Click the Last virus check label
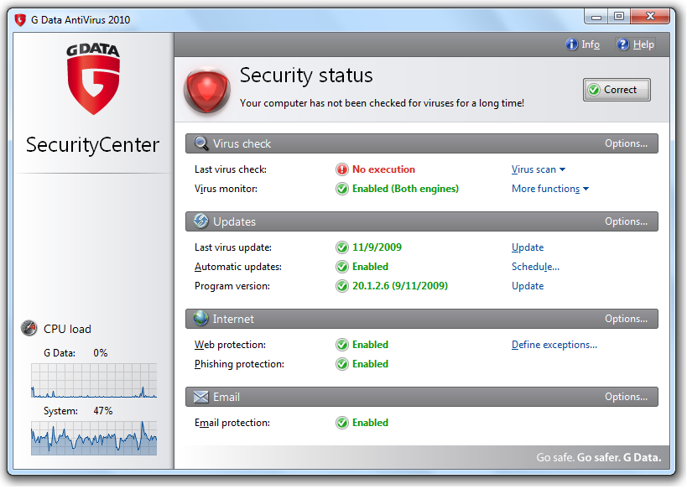 tap(231, 169)
